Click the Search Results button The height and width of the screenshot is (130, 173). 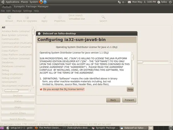[18, 119]
